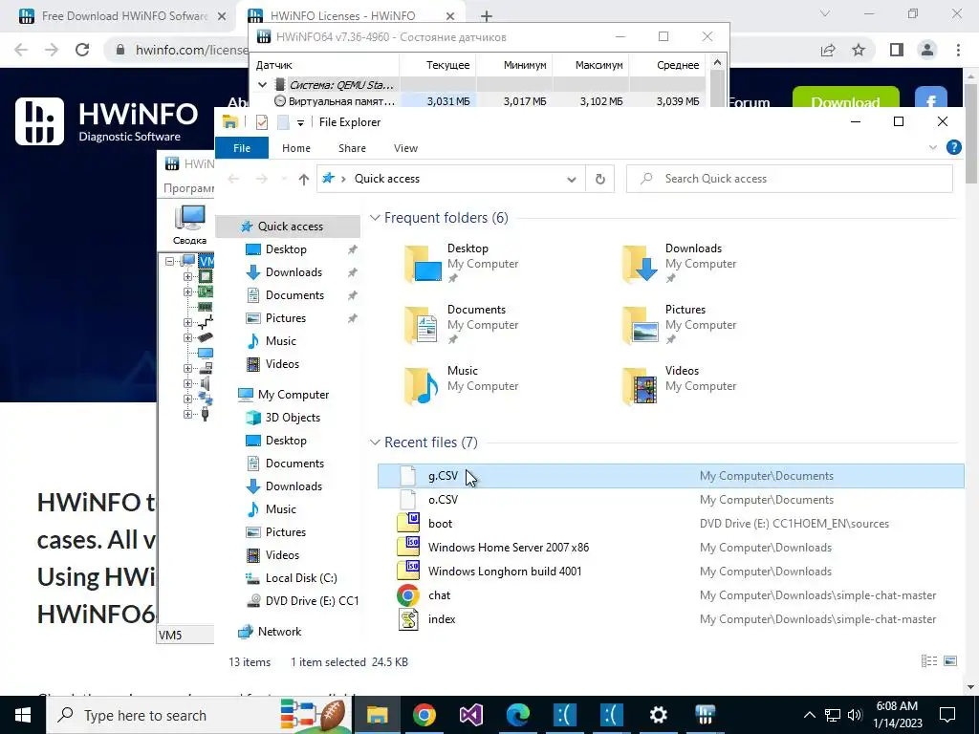Open pinned Downloads in Quick access sidebar
The image size is (979, 734).
click(x=294, y=272)
